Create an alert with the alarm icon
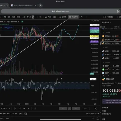Screen dimensions: 121x121 coord(63,17)
